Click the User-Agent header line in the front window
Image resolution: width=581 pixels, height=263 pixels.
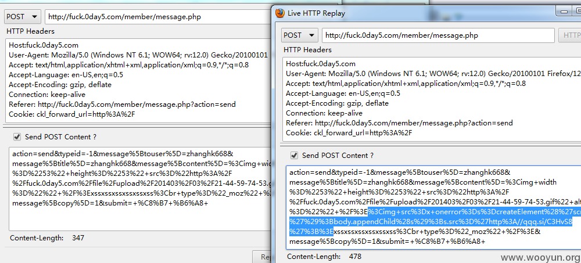(x=433, y=73)
